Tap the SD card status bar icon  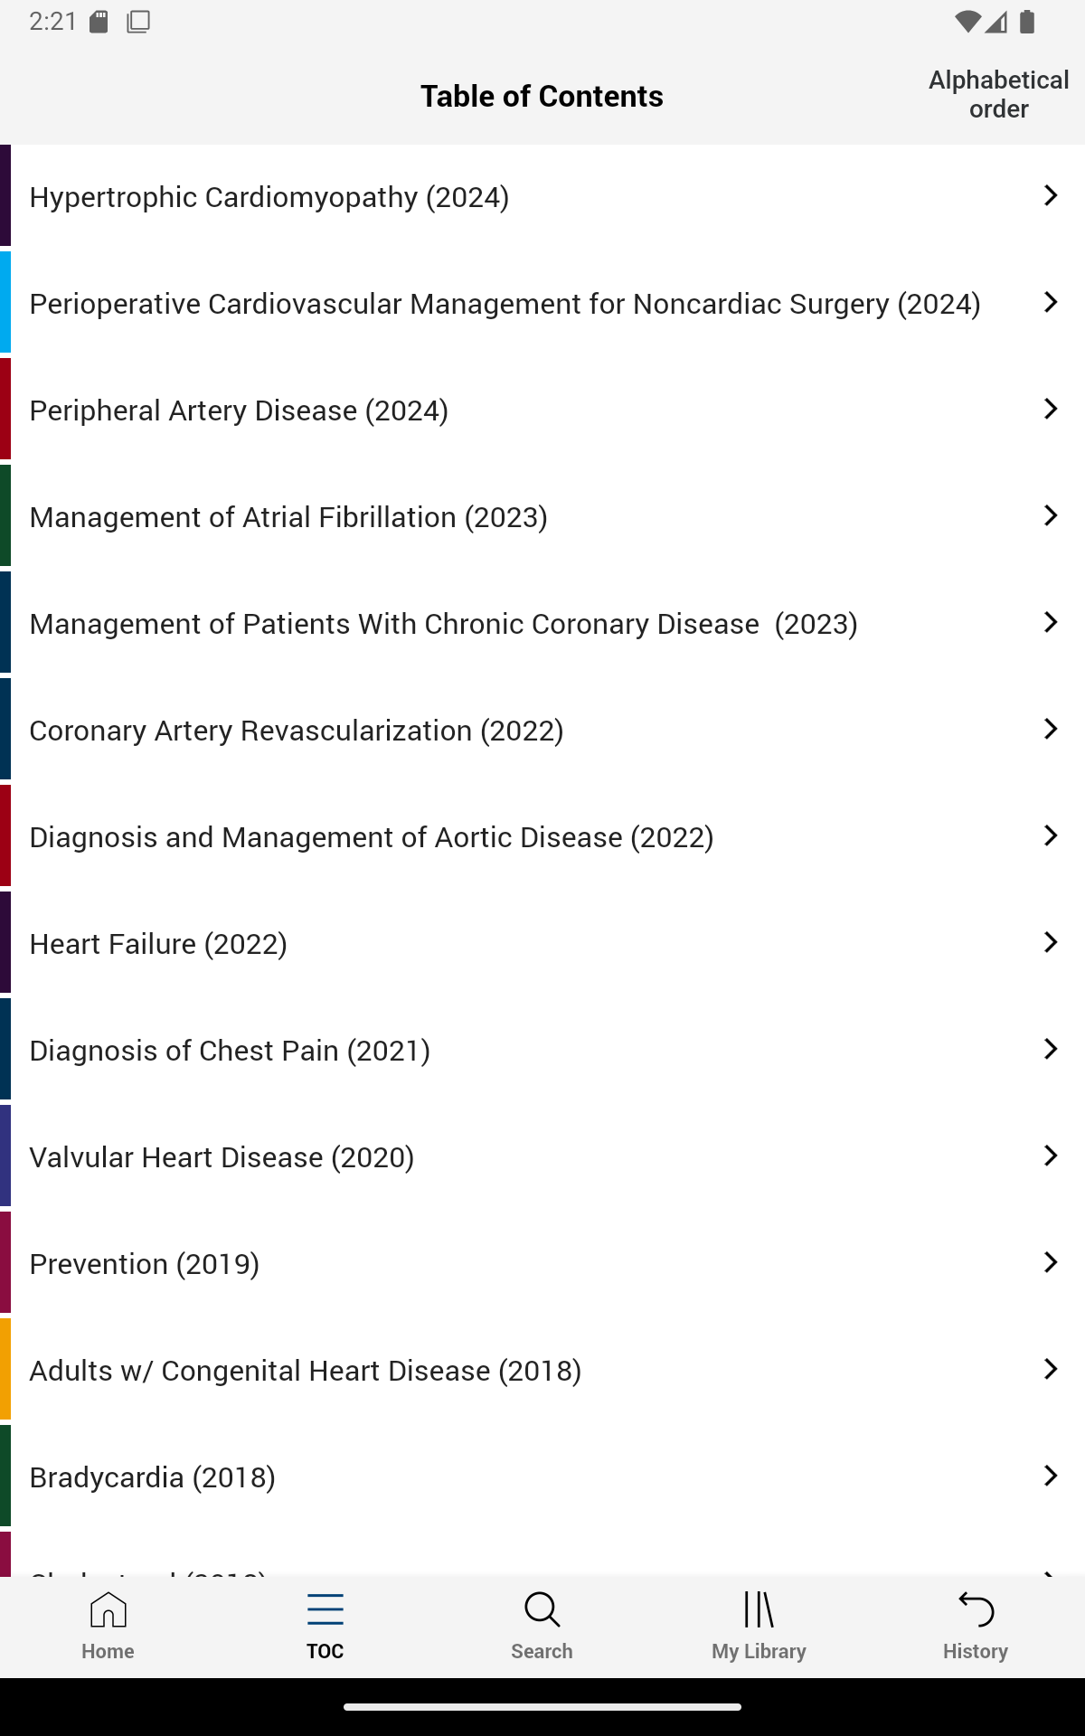(99, 22)
